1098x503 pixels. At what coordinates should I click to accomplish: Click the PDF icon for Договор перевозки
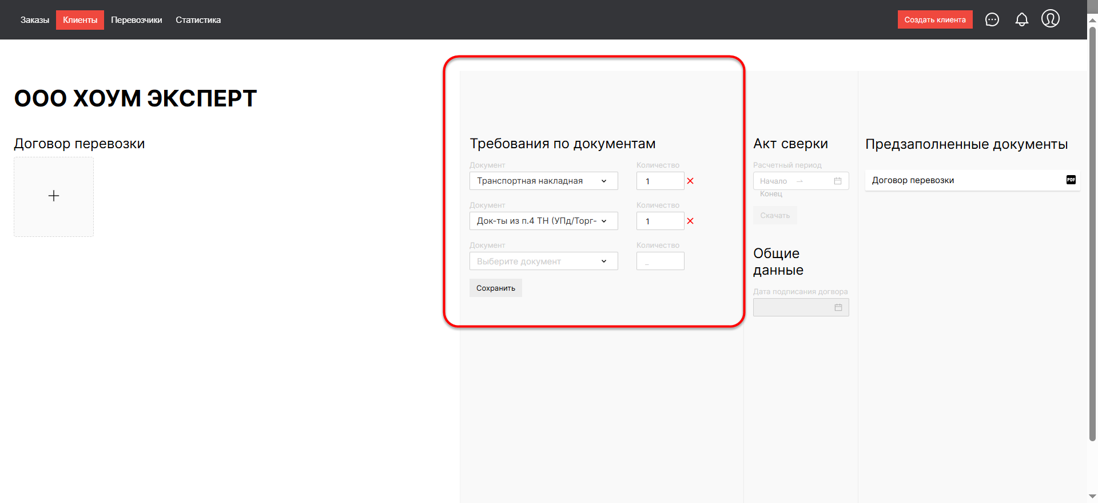tap(1071, 180)
